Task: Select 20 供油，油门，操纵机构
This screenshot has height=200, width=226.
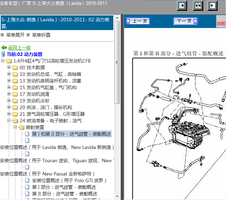Action: coord(46,107)
